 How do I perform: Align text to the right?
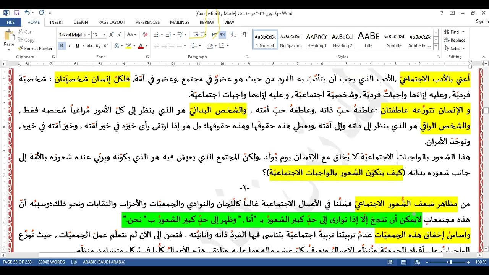[172, 46]
